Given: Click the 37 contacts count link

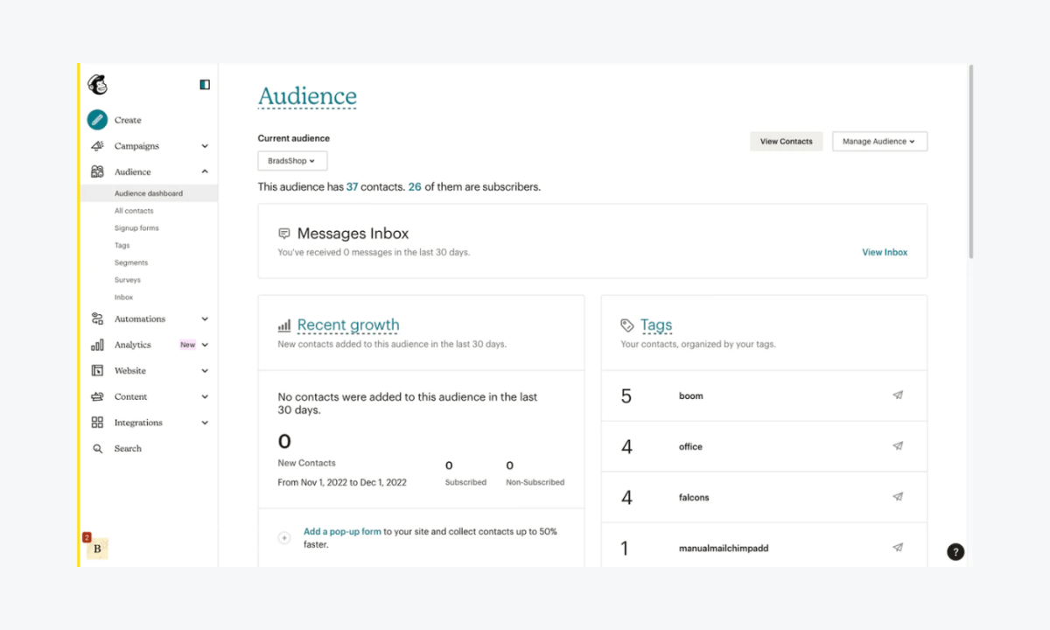Looking at the screenshot, I should click(353, 186).
